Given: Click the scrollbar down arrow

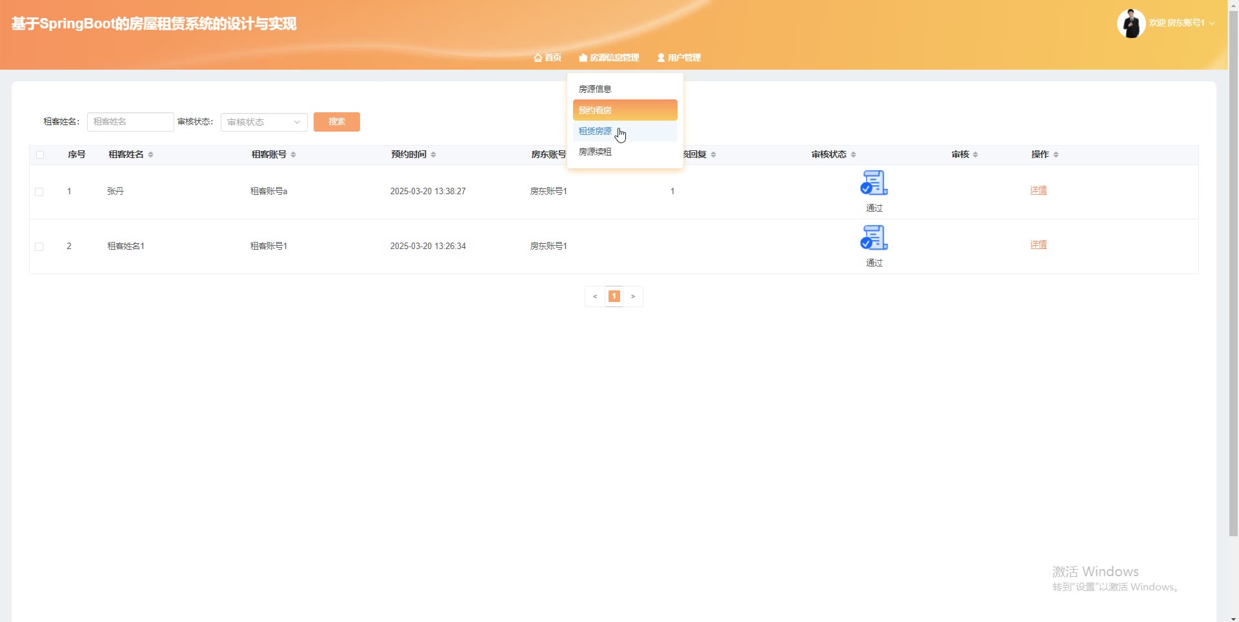Looking at the screenshot, I should point(1233,617).
